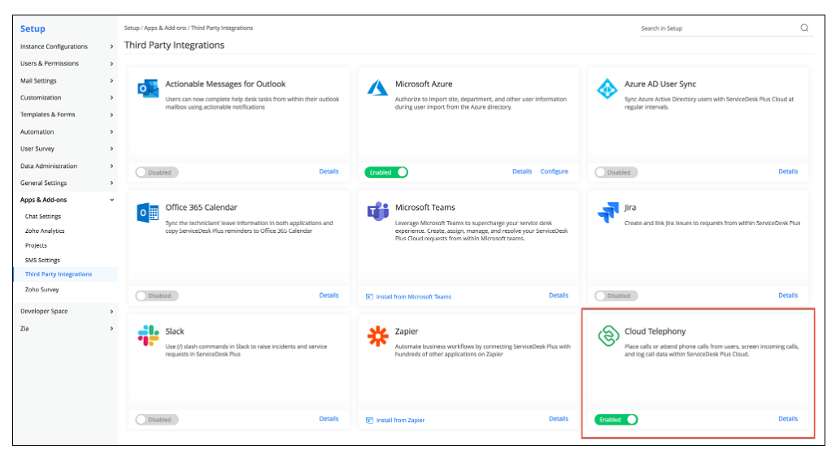Click Configure on Microsoft Azure card
Image resolution: width=840 pixels, height=462 pixels.
(554, 171)
